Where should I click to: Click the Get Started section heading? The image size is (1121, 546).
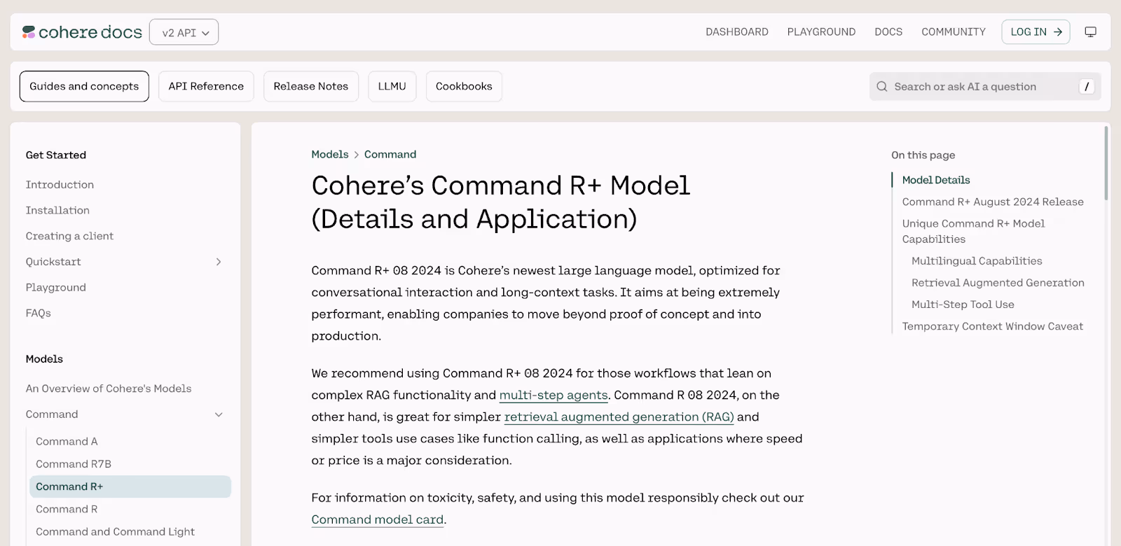coord(56,155)
